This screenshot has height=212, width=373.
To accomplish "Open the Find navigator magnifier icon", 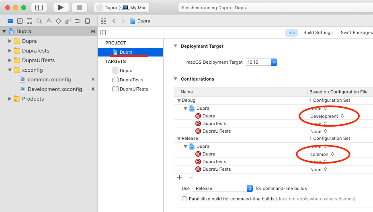I will pyautogui.click(x=39, y=21).
